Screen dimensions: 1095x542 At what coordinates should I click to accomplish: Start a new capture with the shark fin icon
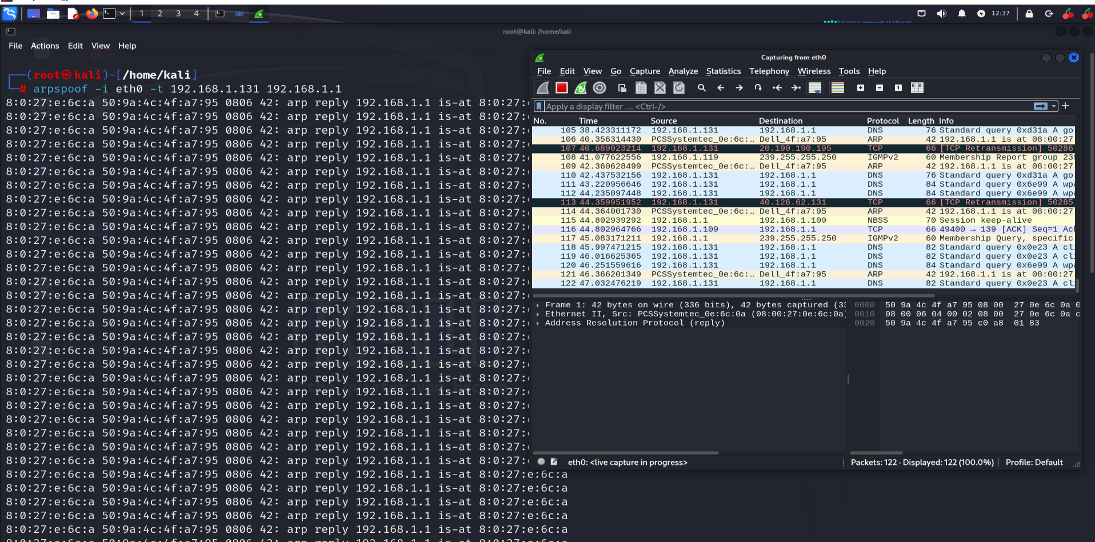pyautogui.click(x=543, y=88)
